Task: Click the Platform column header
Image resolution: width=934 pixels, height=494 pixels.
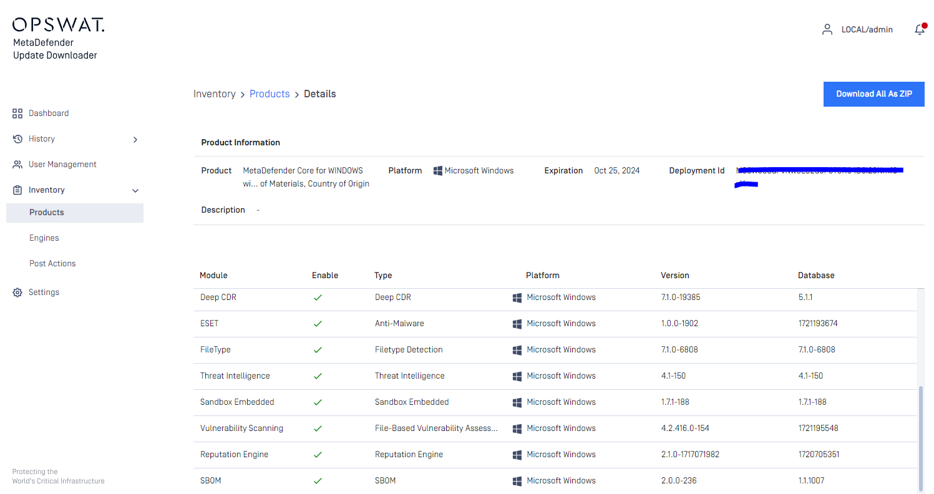Action: tap(543, 275)
